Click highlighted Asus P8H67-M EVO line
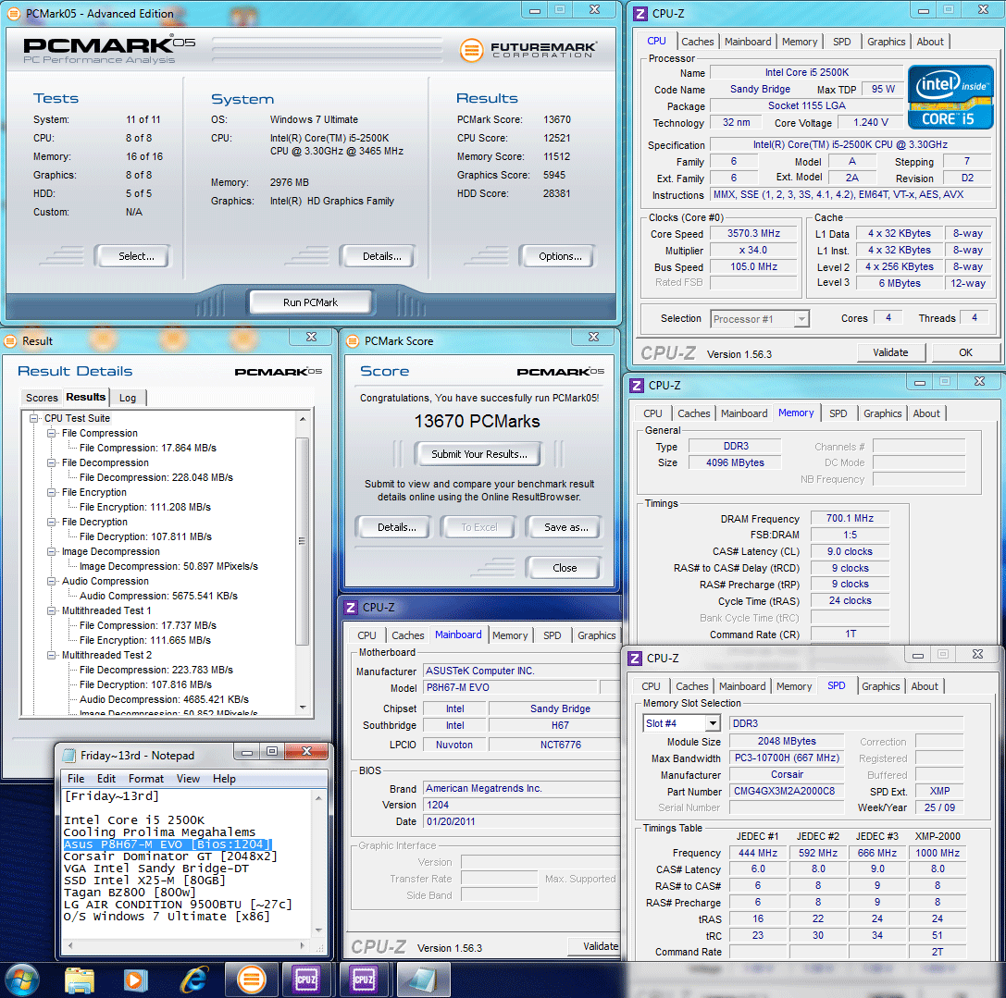1006x998 pixels. [x=168, y=844]
